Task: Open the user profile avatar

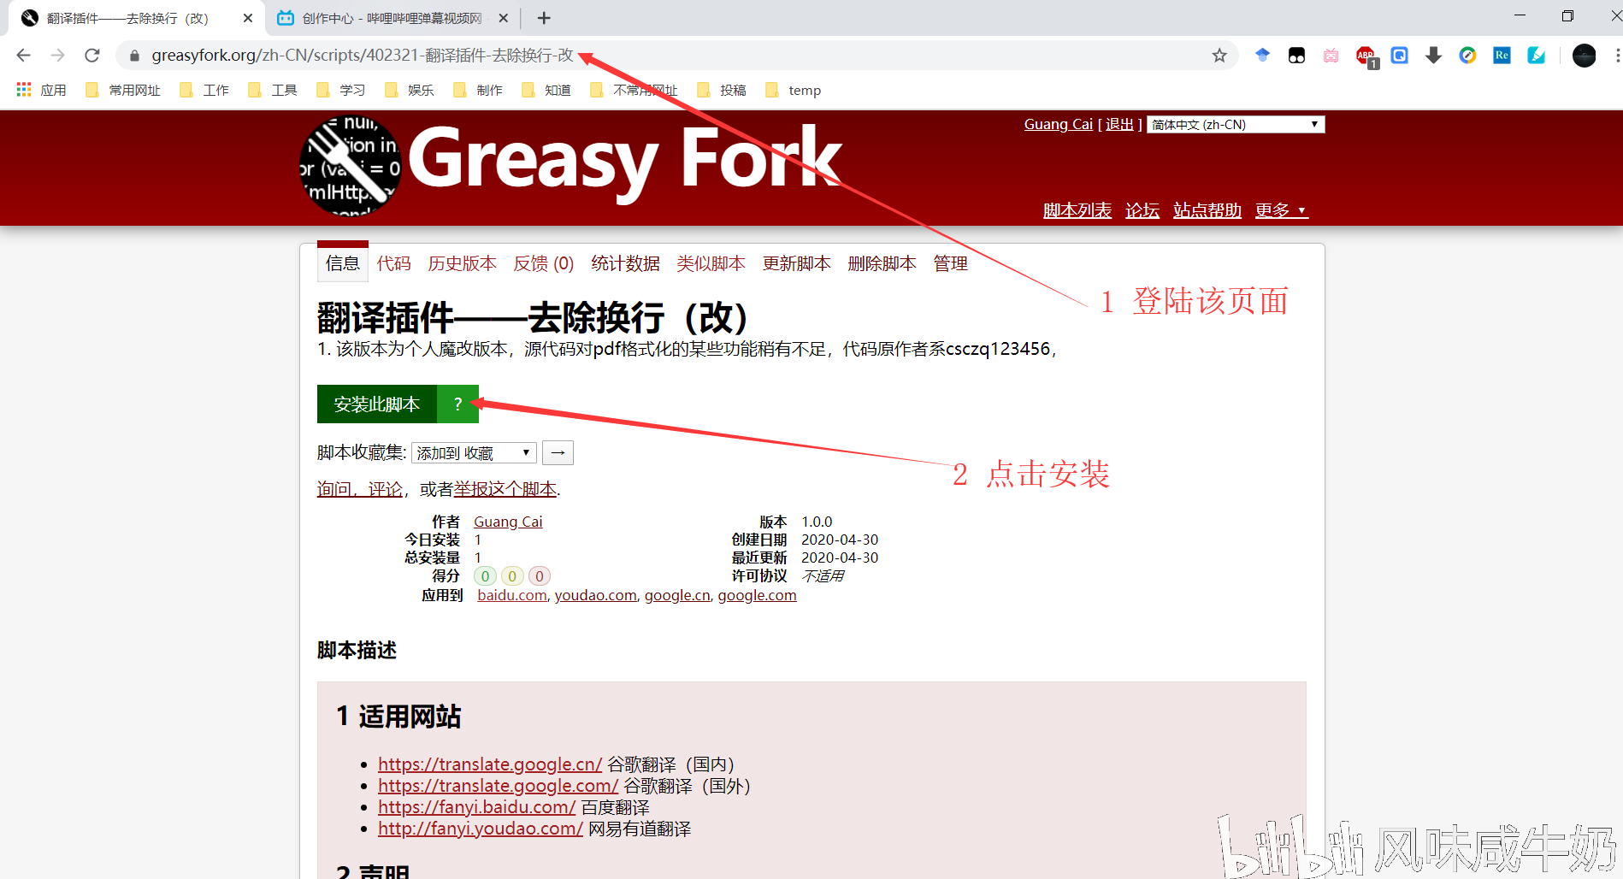Action: click(x=1585, y=56)
